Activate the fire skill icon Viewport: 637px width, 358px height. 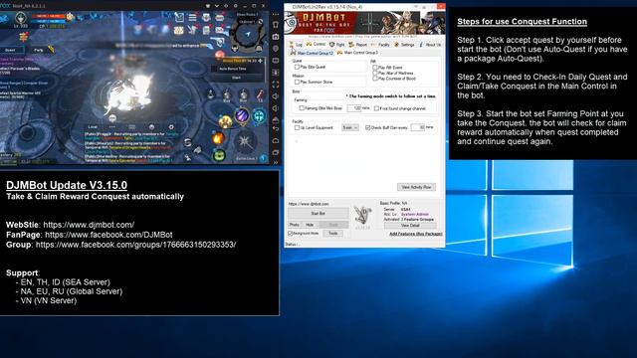pyautogui.click(x=218, y=138)
